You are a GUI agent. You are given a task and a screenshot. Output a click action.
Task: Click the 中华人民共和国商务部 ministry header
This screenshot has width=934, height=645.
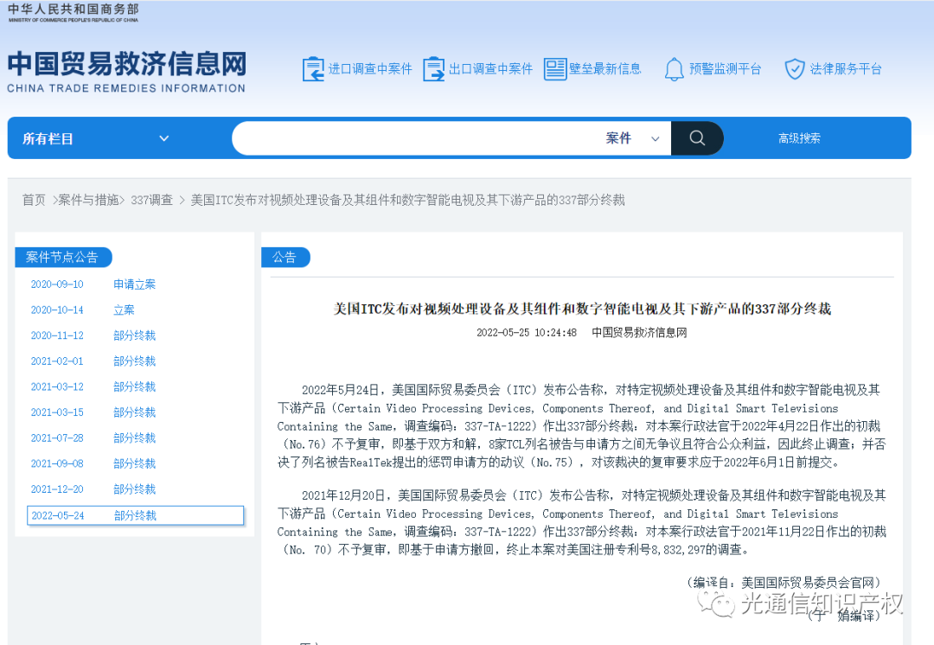pyautogui.click(x=74, y=12)
